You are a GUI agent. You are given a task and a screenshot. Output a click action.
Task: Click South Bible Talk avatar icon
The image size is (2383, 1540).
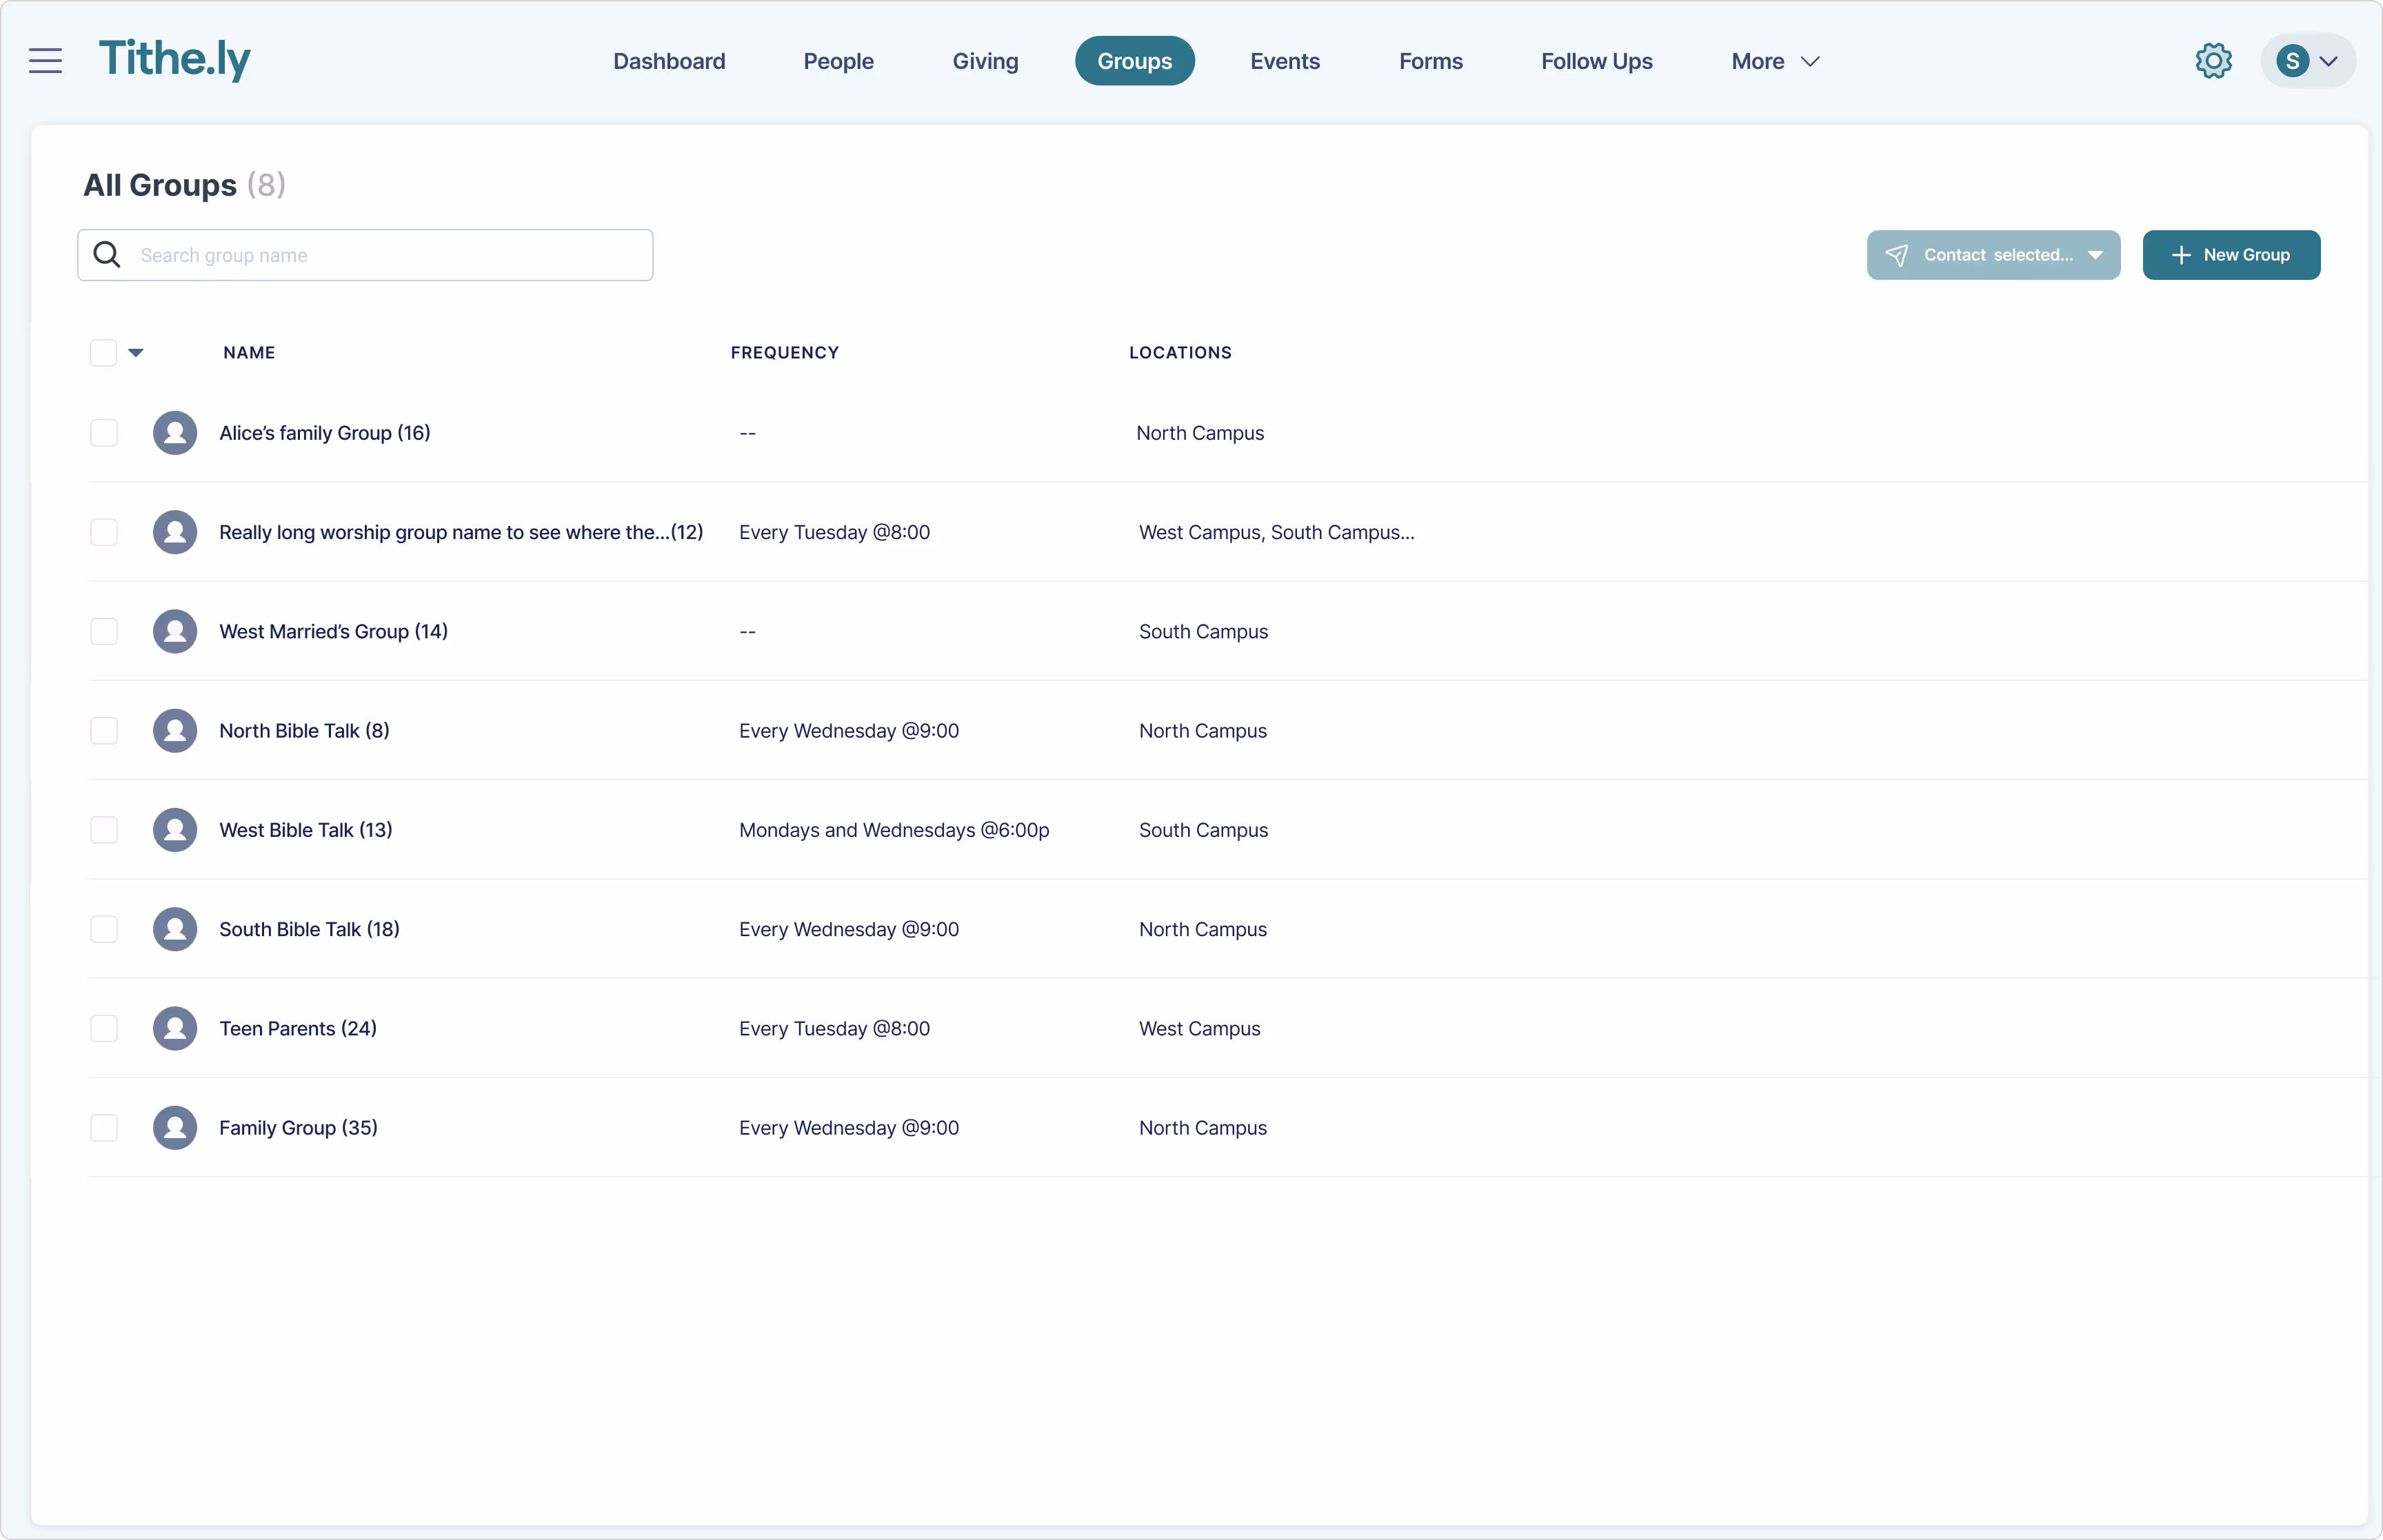[175, 929]
